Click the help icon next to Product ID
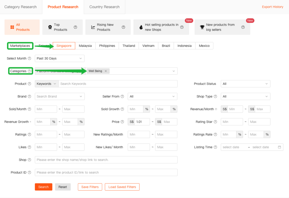 [x=29, y=173]
